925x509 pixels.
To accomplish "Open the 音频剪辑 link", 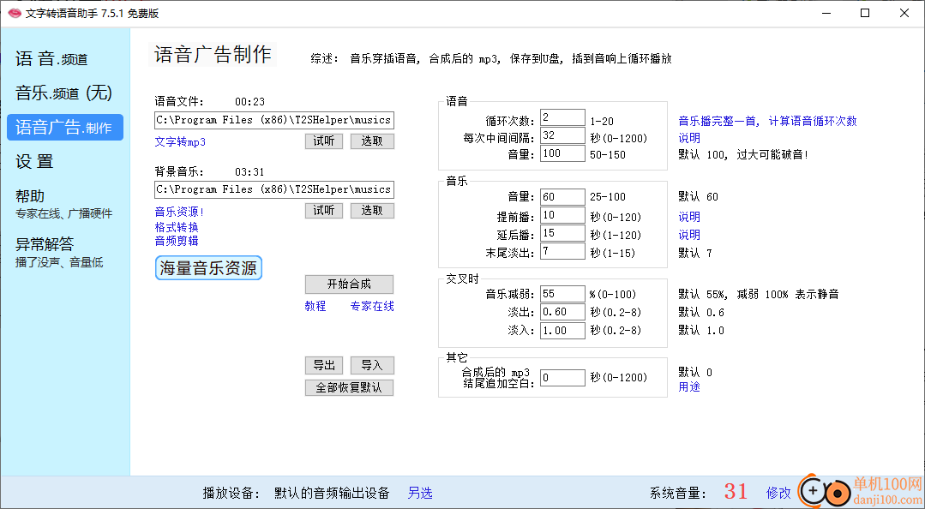I will pos(177,241).
